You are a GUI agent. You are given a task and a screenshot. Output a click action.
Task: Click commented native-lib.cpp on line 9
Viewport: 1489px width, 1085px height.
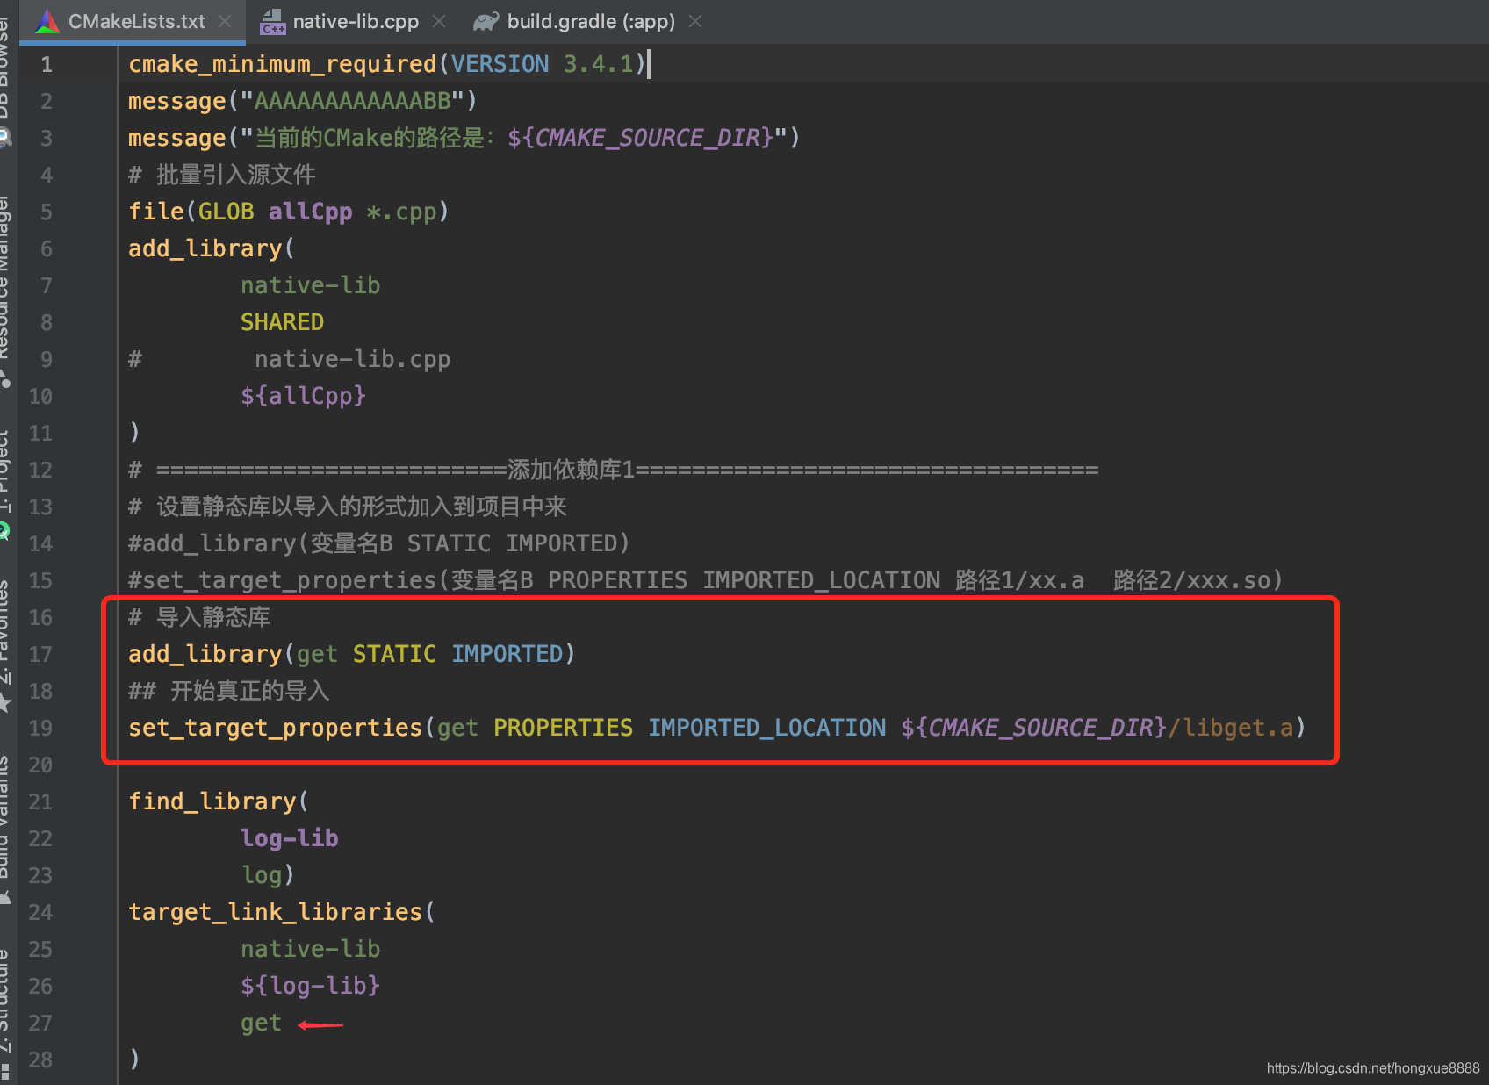pyautogui.click(x=352, y=359)
